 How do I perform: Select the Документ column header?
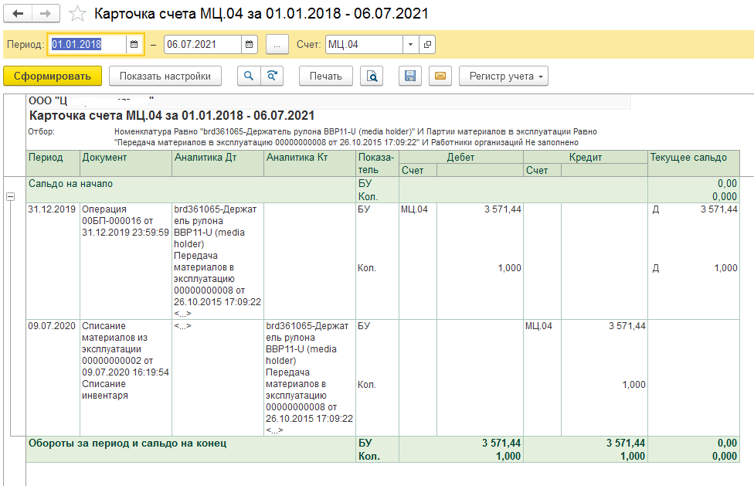[125, 164]
